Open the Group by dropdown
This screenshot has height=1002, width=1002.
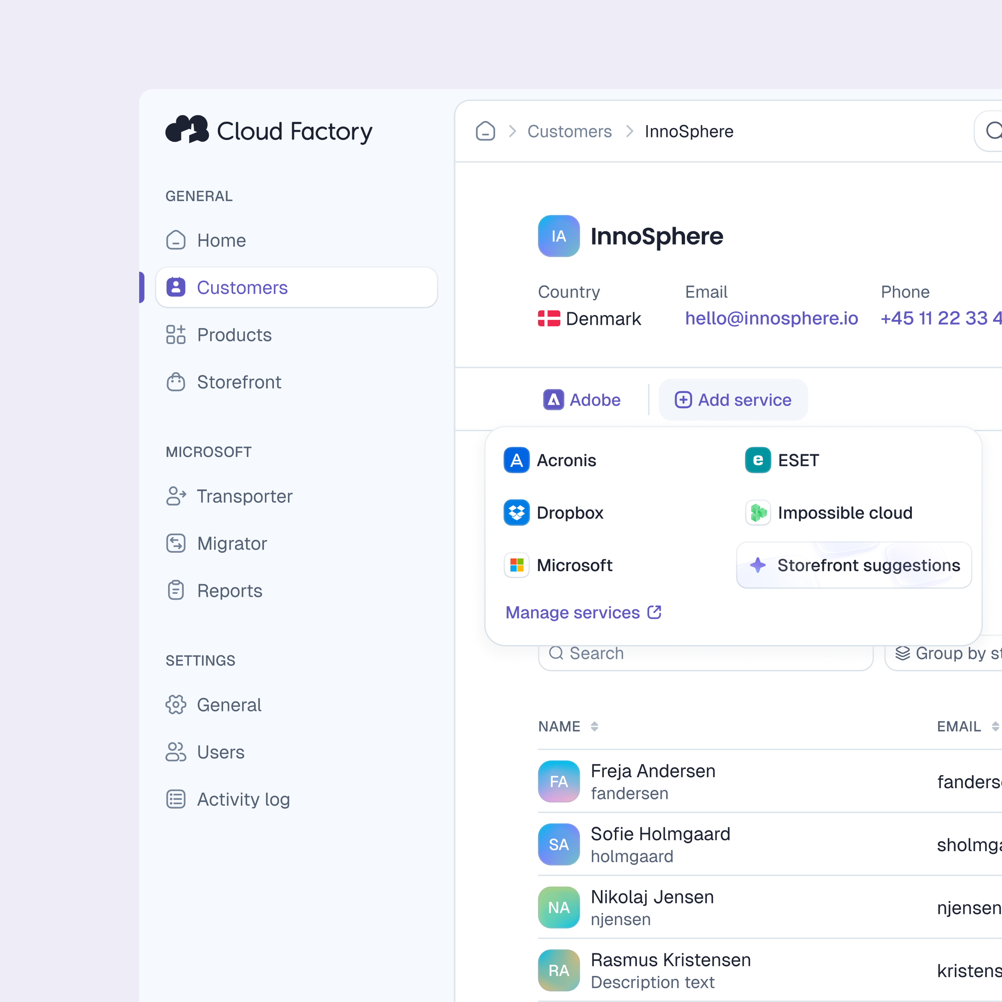[x=944, y=653]
